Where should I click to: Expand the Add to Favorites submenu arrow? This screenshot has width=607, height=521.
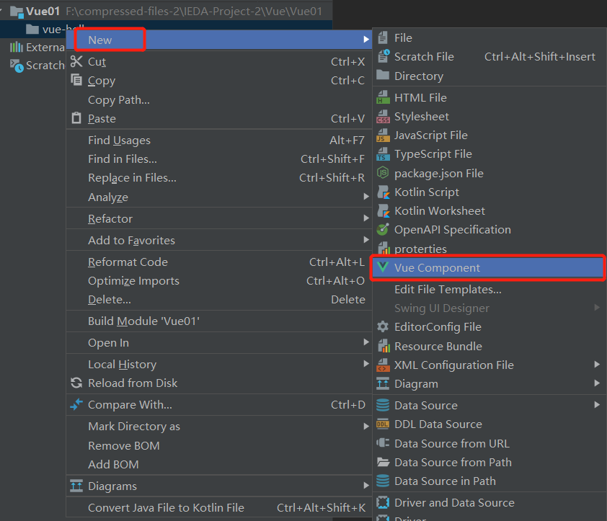point(366,240)
